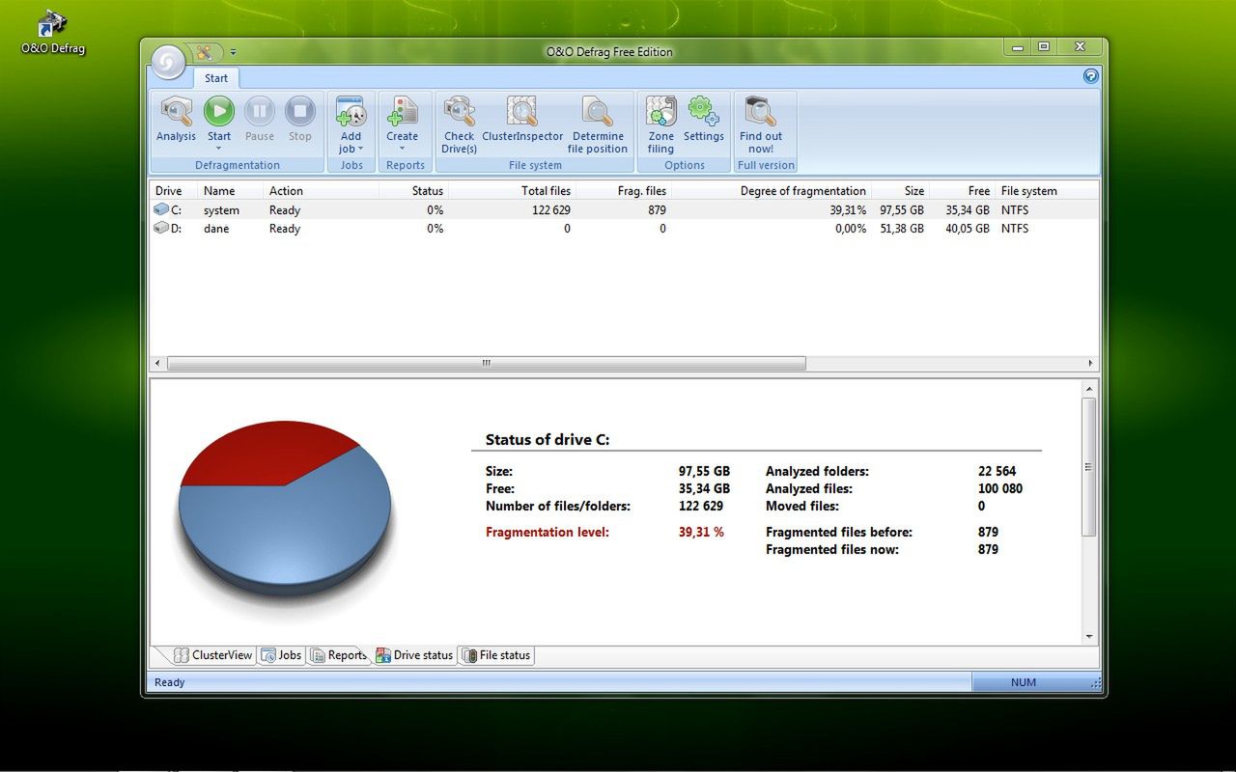Screen dimensions: 1236x772
Task: Click drive list scroll right arrow
Action: [1091, 364]
